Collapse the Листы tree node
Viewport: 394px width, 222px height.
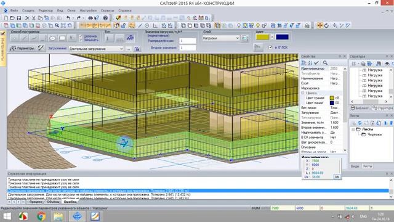pyautogui.click(x=353, y=129)
